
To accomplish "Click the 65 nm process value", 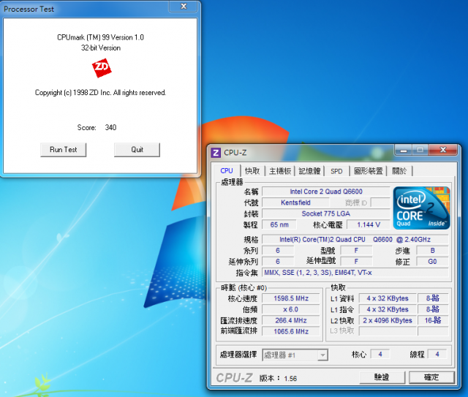I will [x=279, y=224].
